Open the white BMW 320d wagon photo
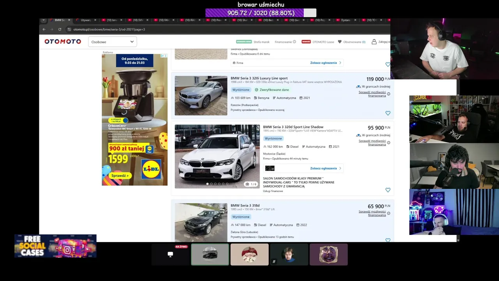This screenshot has width=499, height=281. tap(217, 156)
